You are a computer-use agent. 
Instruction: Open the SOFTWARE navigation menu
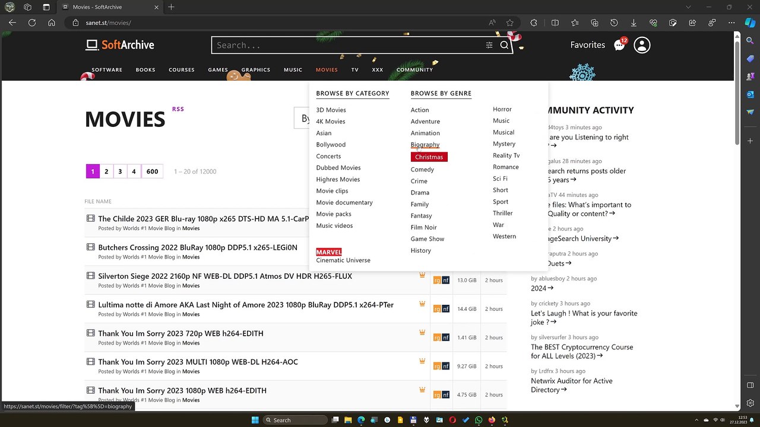coord(107,70)
